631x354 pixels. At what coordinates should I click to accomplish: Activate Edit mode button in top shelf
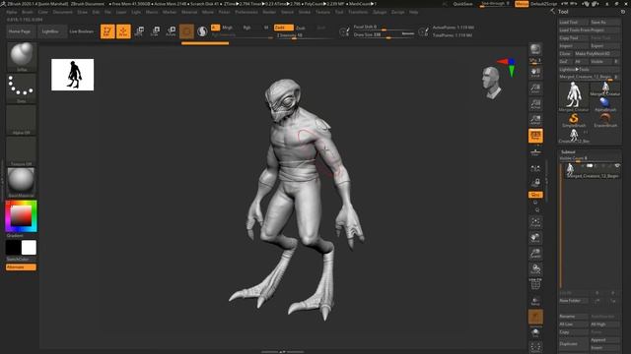(107, 31)
